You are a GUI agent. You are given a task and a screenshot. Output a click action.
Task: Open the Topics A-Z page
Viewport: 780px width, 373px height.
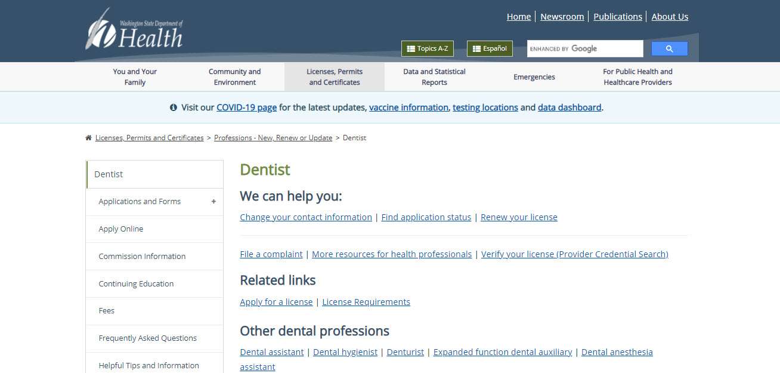(x=427, y=48)
